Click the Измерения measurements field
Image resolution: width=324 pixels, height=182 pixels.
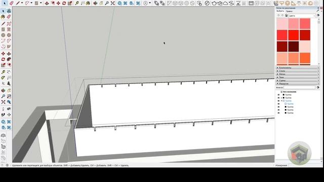pyautogui.click(x=305, y=165)
